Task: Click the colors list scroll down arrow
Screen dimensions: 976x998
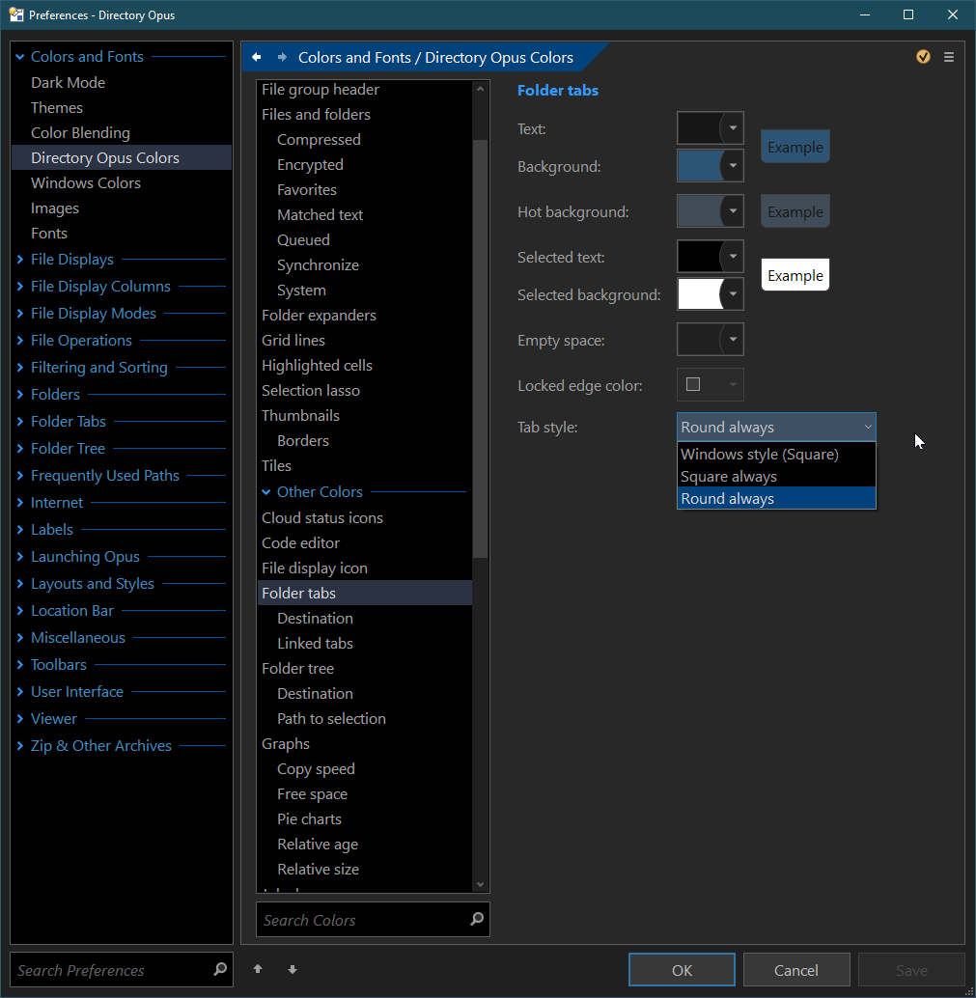Action: [x=480, y=884]
